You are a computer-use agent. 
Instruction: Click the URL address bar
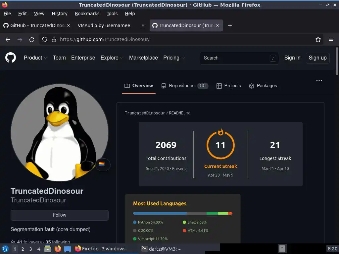pyautogui.click(x=181, y=39)
